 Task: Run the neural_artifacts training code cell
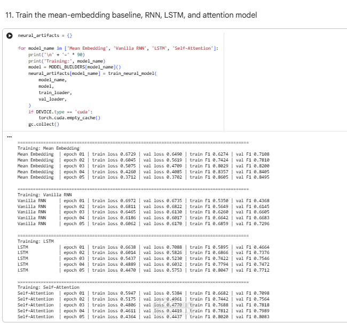[x=10, y=35]
